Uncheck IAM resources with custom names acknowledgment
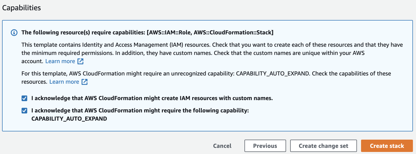 24,98
